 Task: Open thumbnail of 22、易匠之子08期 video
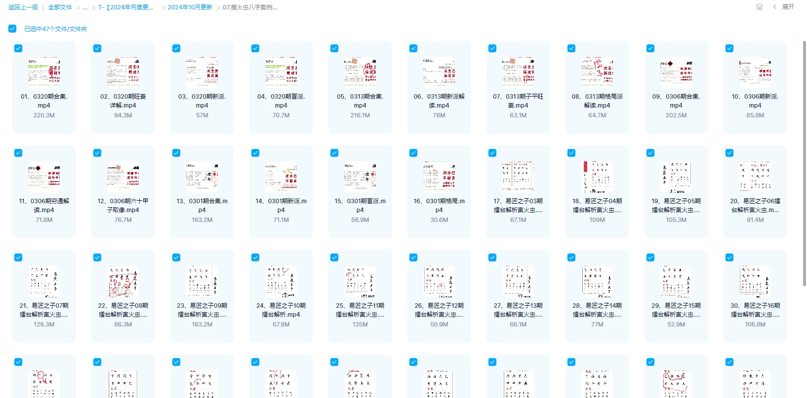[123, 282]
